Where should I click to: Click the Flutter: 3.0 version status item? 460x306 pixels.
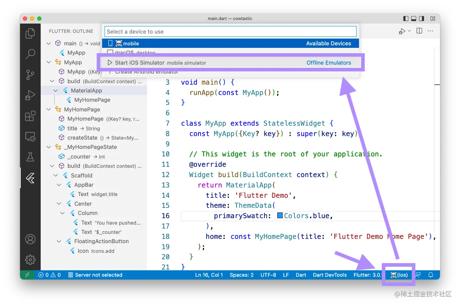coord(368,275)
